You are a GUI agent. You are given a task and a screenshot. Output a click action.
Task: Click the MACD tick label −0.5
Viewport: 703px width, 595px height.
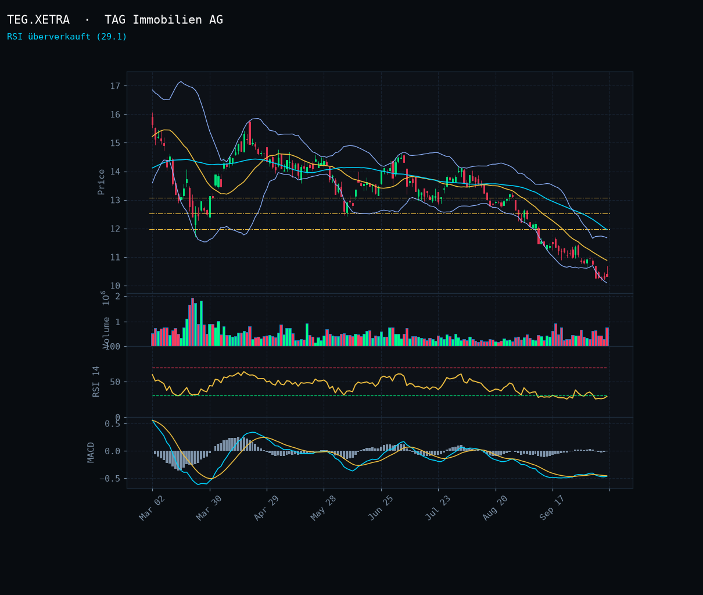(x=109, y=479)
